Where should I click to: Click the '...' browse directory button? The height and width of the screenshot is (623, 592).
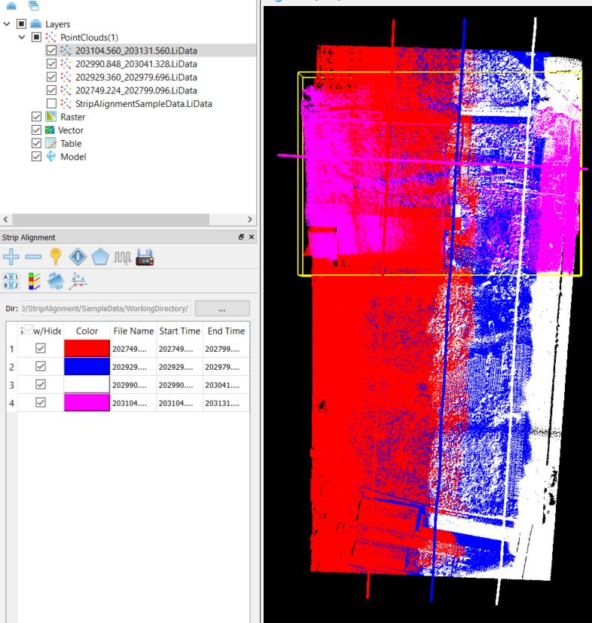tap(222, 308)
